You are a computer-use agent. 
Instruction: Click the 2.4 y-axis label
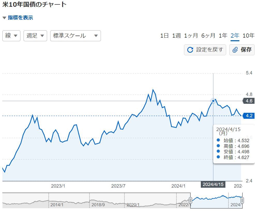[x=249, y=181]
